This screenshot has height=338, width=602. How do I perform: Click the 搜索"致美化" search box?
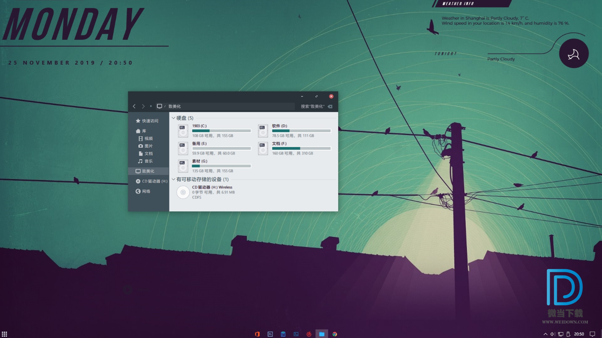313,107
